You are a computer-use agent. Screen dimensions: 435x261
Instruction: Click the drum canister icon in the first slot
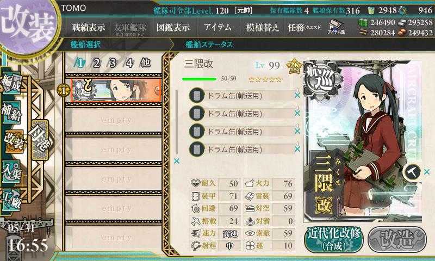pyautogui.click(x=197, y=95)
